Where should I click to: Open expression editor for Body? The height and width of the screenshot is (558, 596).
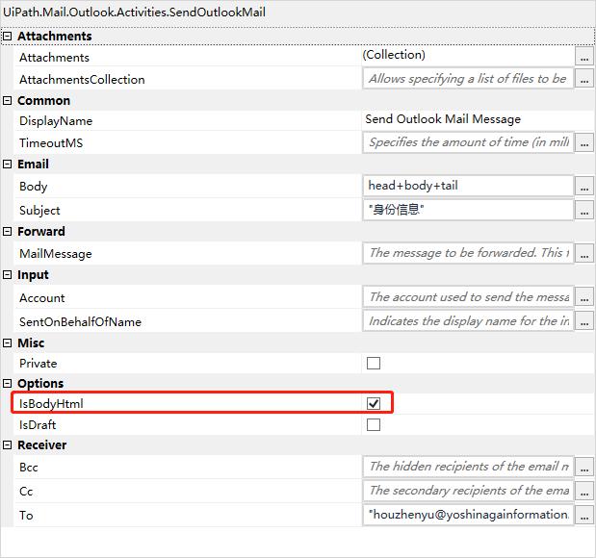(x=584, y=186)
